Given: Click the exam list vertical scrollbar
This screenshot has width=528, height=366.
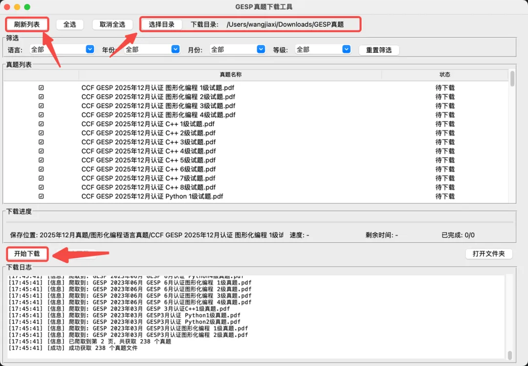Looking at the screenshot, I should tap(512, 78).
